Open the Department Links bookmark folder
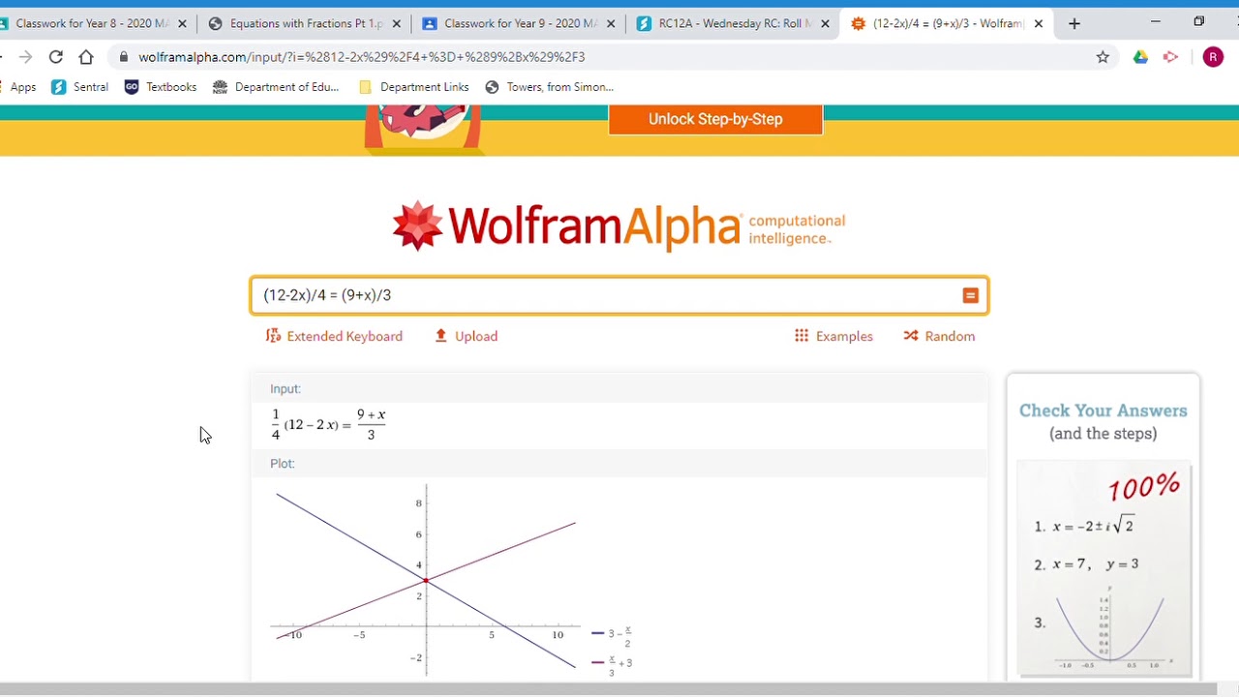This screenshot has height=697, width=1239. pos(413,87)
